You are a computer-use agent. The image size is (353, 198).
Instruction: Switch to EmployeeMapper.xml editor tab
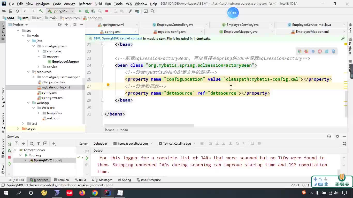[x=312, y=31]
